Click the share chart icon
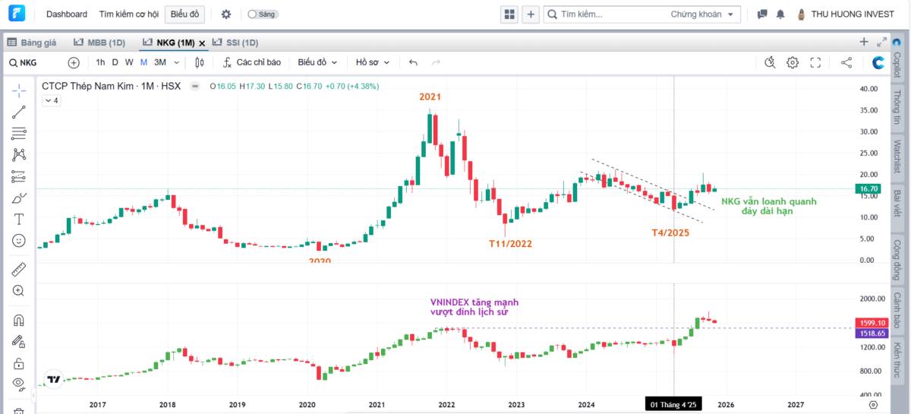Viewport: 911px width, 414px height. pos(846,63)
